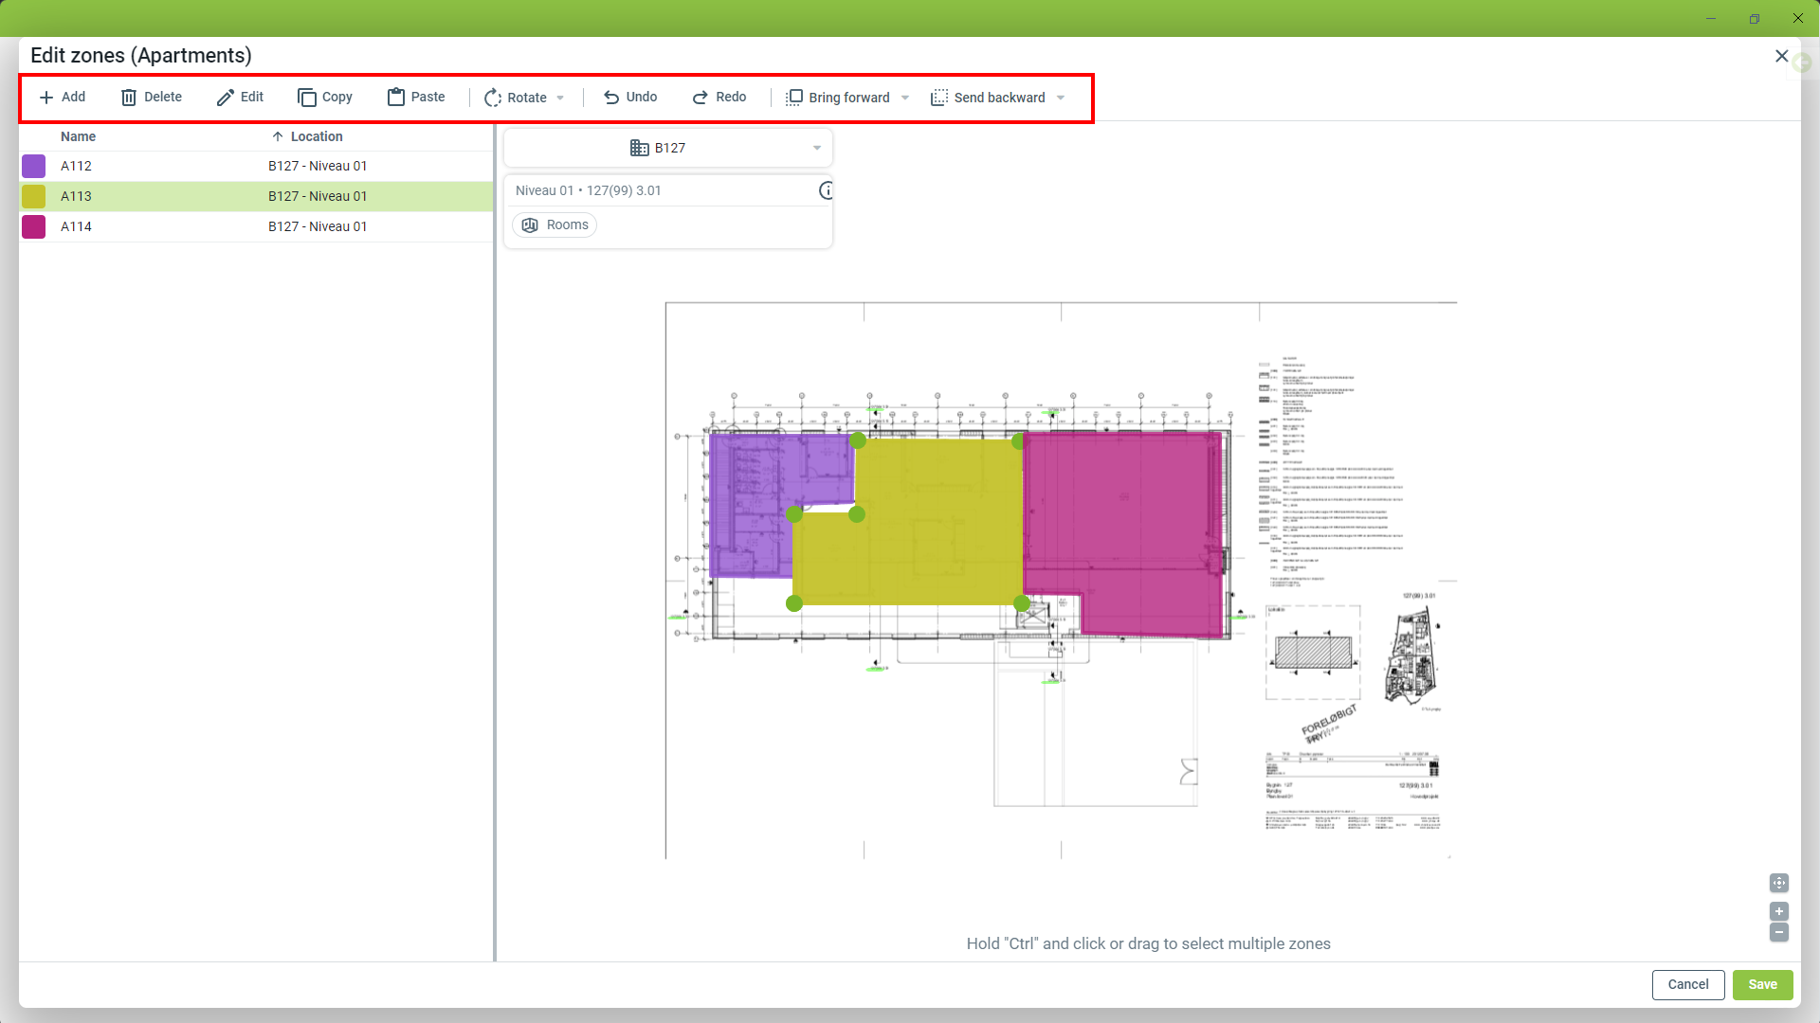Open the floor info icon

pyautogui.click(x=826, y=190)
